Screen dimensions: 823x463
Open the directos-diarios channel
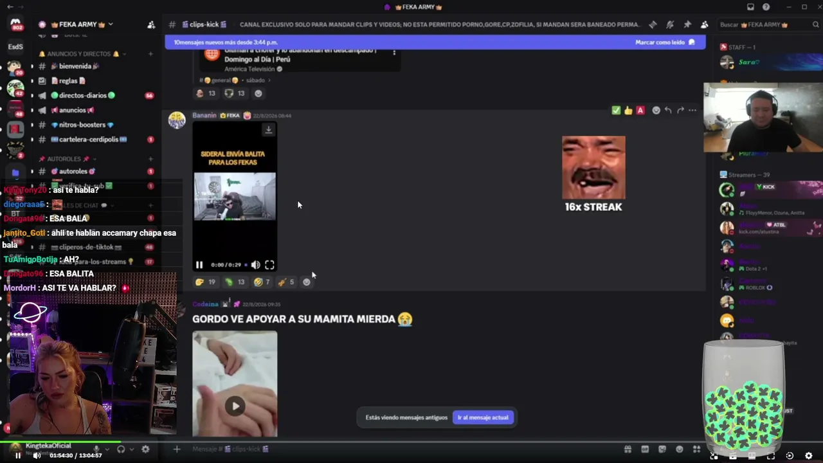95,95
